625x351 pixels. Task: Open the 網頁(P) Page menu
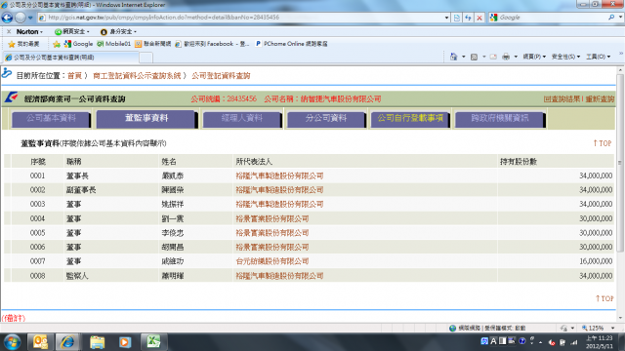[x=534, y=57]
